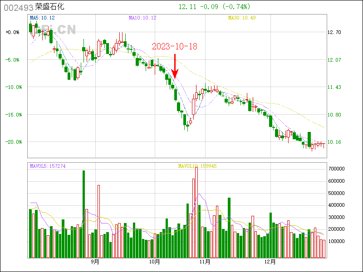Jump to the 12月 axis label
This screenshot has width=363, height=272.
[x=270, y=262]
